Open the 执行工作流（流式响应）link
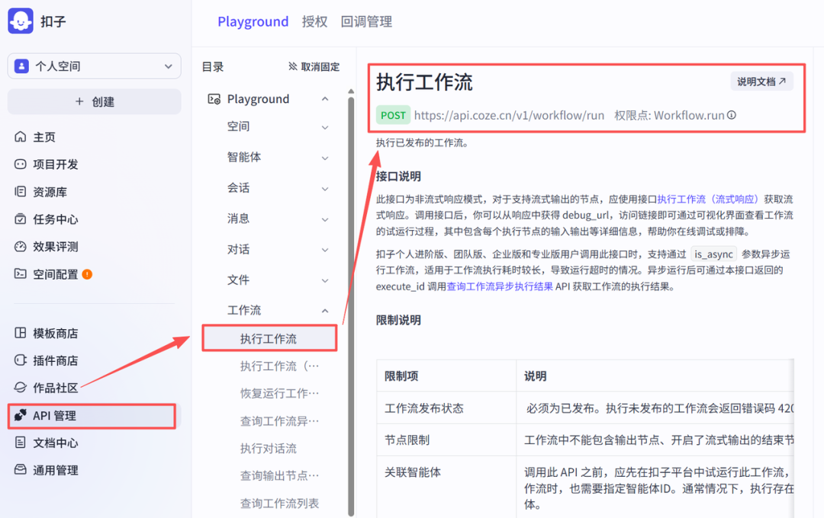Viewport: 824px width, 518px height. tap(708, 200)
